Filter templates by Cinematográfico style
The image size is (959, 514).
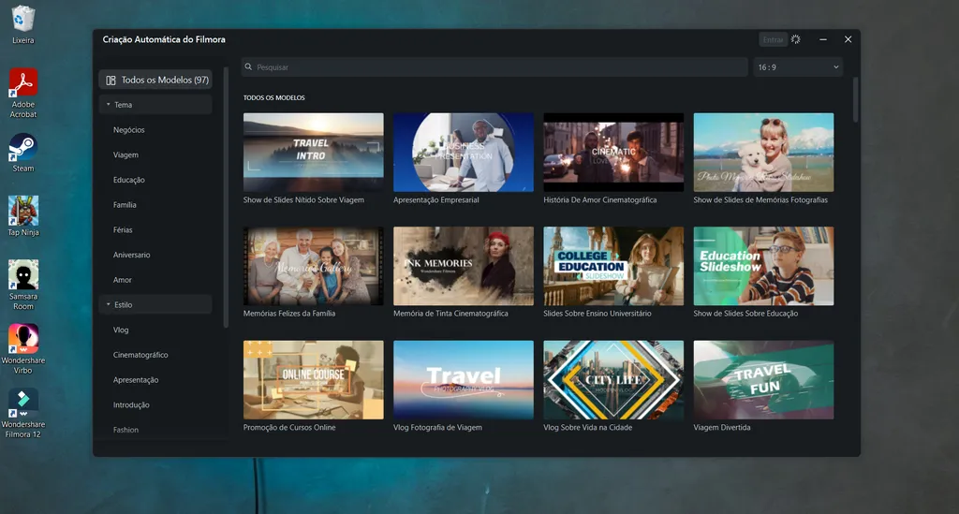click(140, 355)
